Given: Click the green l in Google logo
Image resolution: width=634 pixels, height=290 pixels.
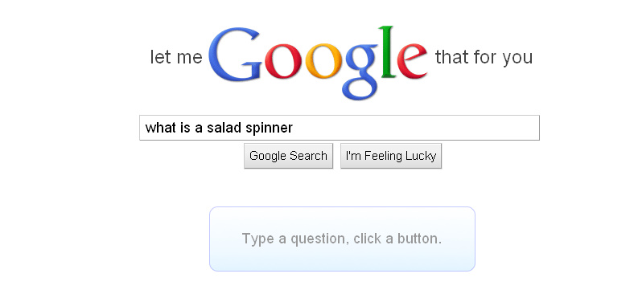Looking at the screenshot, I should tap(388, 52).
